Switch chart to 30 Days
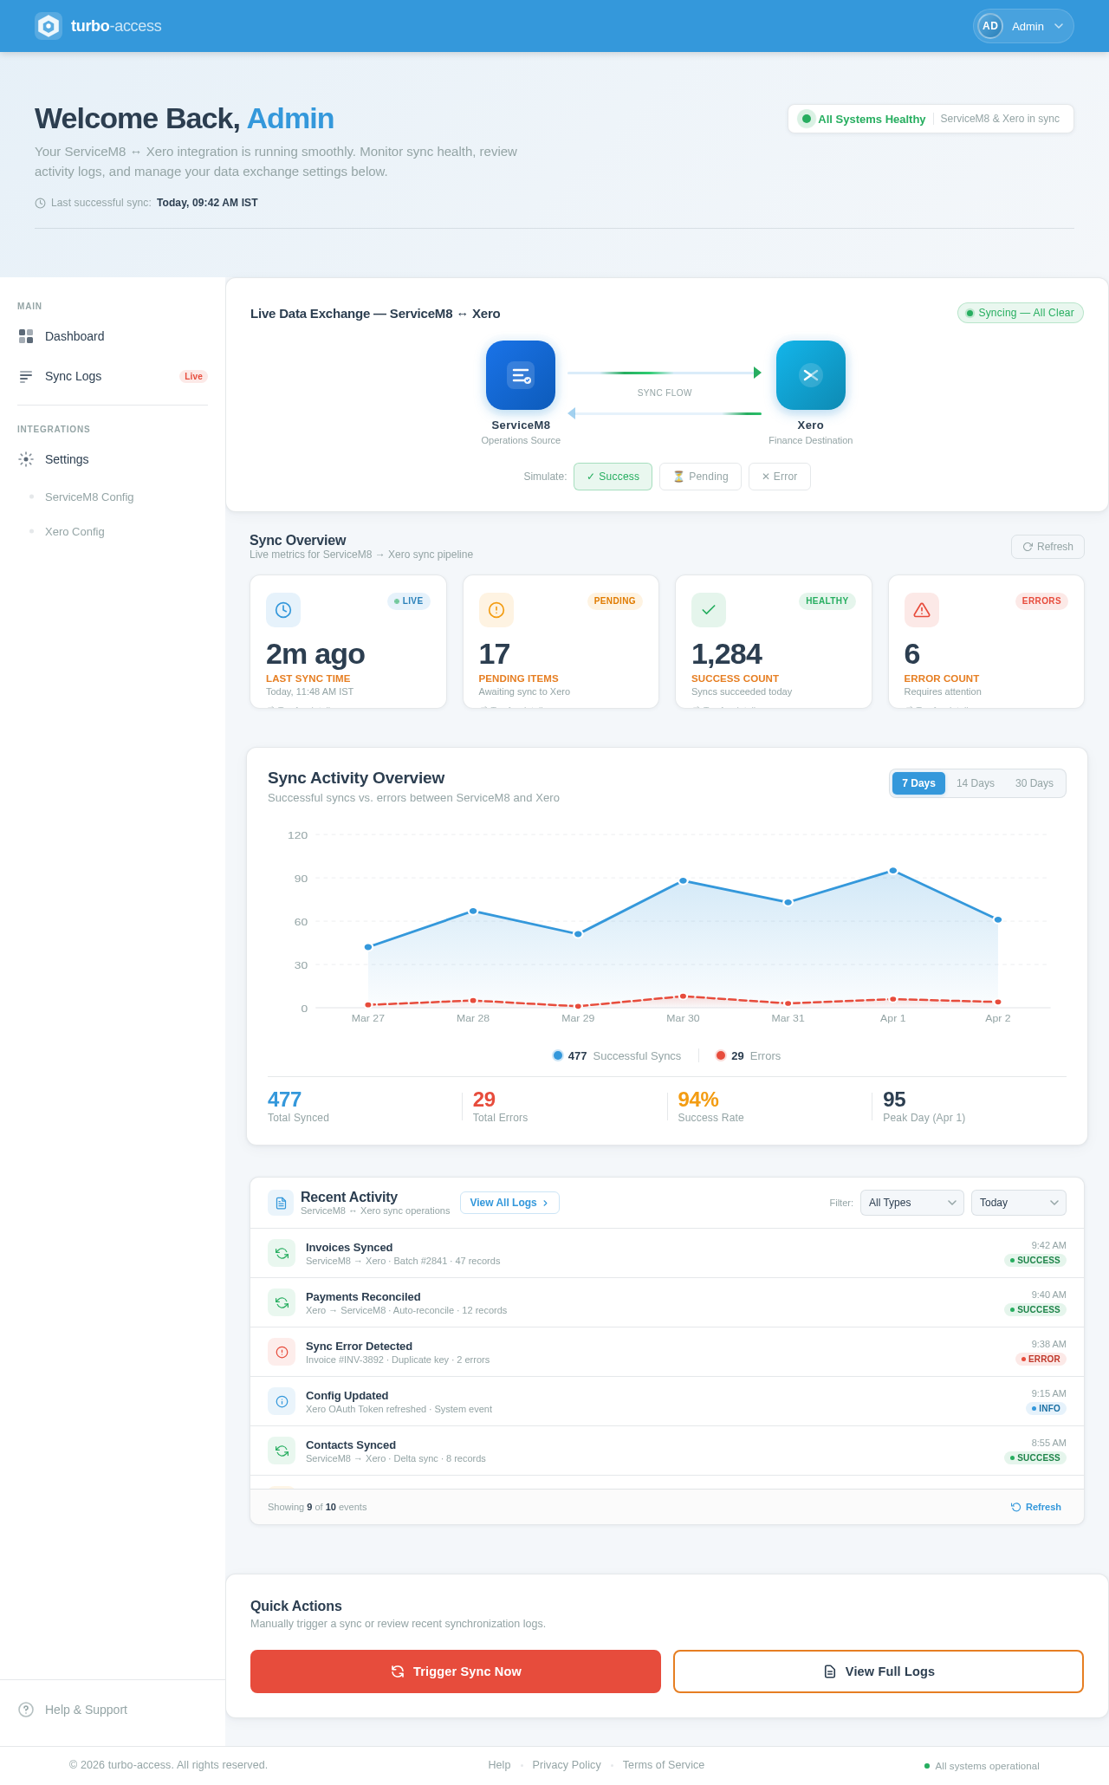Image resolution: width=1109 pixels, height=1785 pixels. pyautogui.click(x=1034, y=783)
